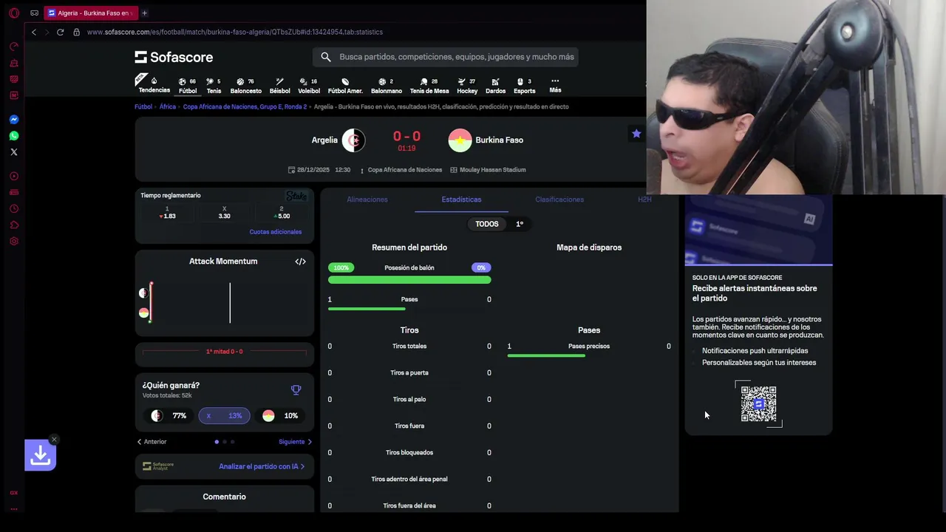The height and width of the screenshot is (532, 946).
Task: Click the Opera menu logo
Action: (x=13, y=13)
